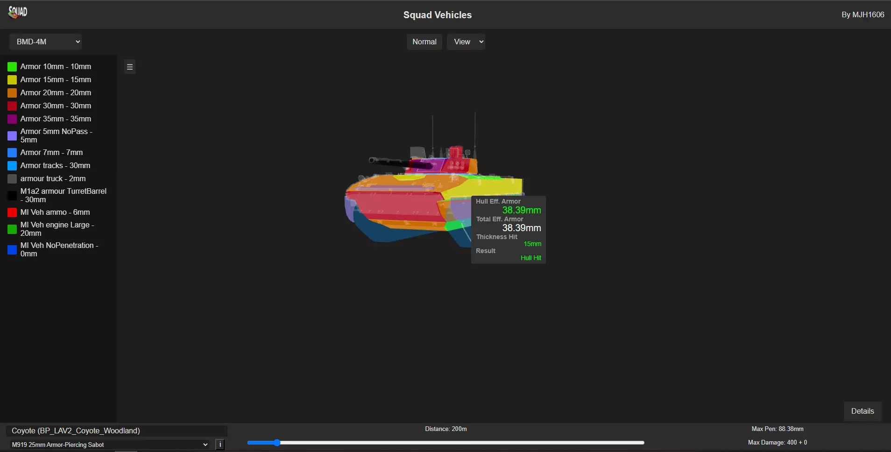Click the distance slider handle
This screenshot has height=452, width=891.
(277, 443)
